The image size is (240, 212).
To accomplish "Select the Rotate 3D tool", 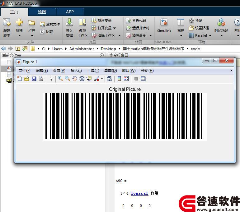I will (82, 79).
